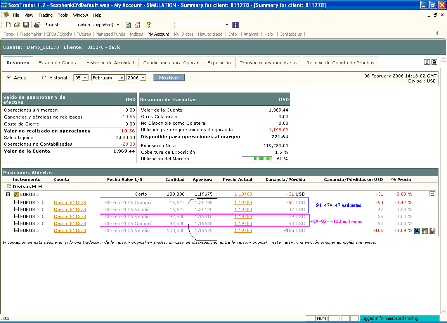This screenshot has height=323, width=447.
Task: Open the day dropdown showing 05
Action: [85, 78]
